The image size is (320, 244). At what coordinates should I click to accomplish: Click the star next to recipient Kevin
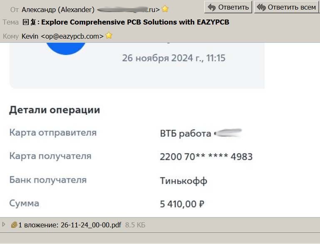109,35
